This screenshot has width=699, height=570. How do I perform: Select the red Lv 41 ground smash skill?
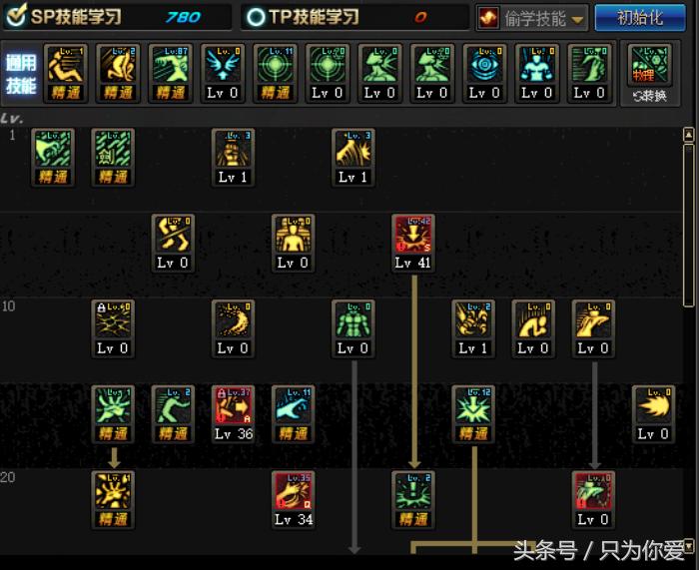click(412, 243)
